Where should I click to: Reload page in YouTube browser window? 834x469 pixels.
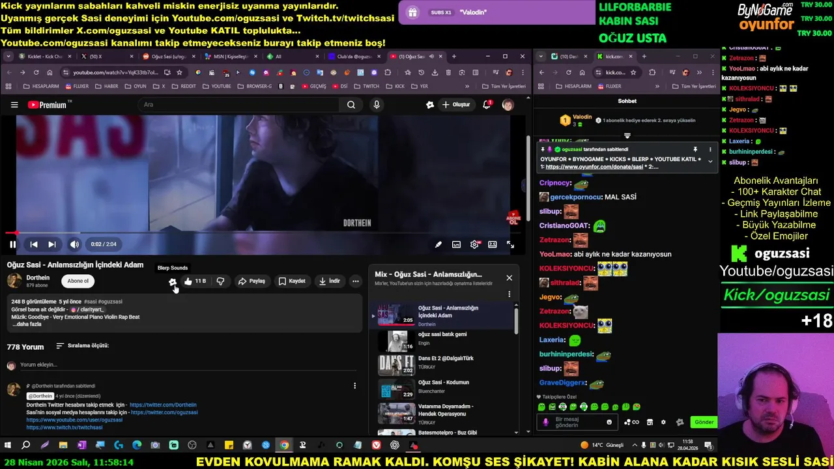(x=36, y=72)
